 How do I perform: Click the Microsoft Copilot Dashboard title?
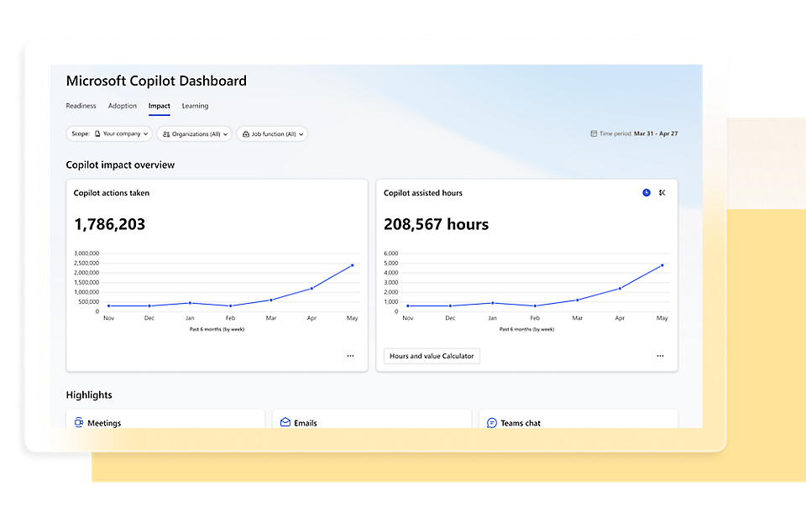(156, 81)
